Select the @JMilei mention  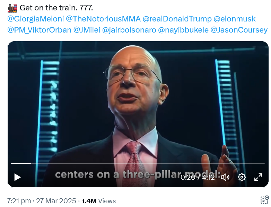coord(87,30)
